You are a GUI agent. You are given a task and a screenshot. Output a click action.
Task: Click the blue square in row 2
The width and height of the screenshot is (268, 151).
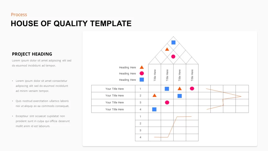[180, 96]
